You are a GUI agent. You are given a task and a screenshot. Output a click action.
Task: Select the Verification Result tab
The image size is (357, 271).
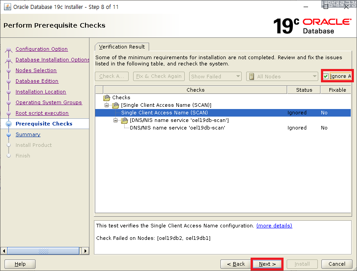[x=122, y=47]
